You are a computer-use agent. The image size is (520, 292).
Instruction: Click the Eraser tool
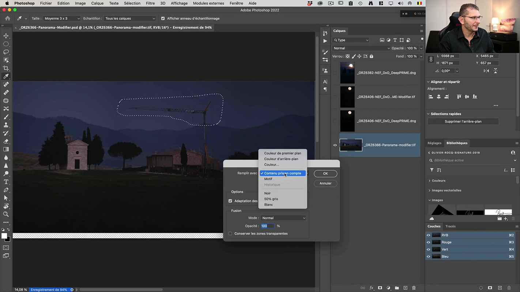(6, 141)
